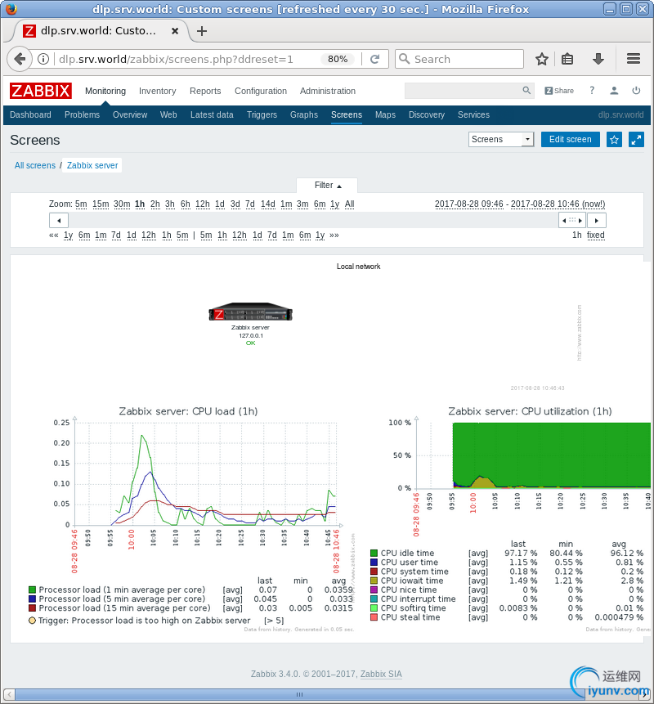Click the fixed period toggle link

pyautogui.click(x=596, y=235)
